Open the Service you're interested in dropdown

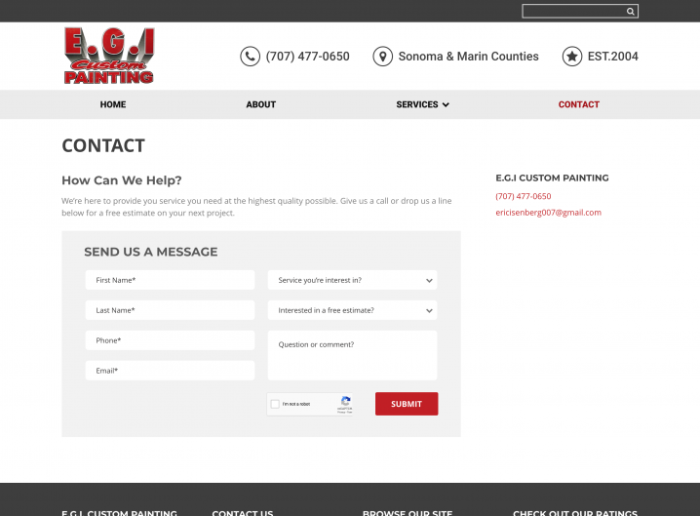click(352, 280)
